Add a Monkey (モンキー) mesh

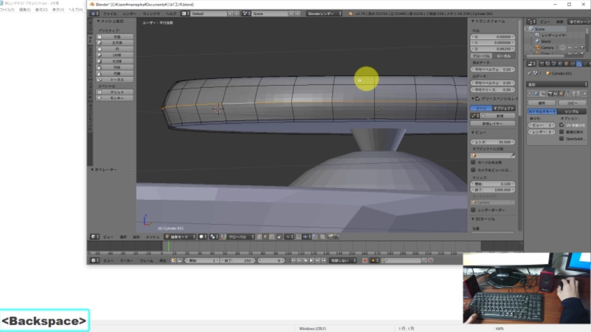116,98
